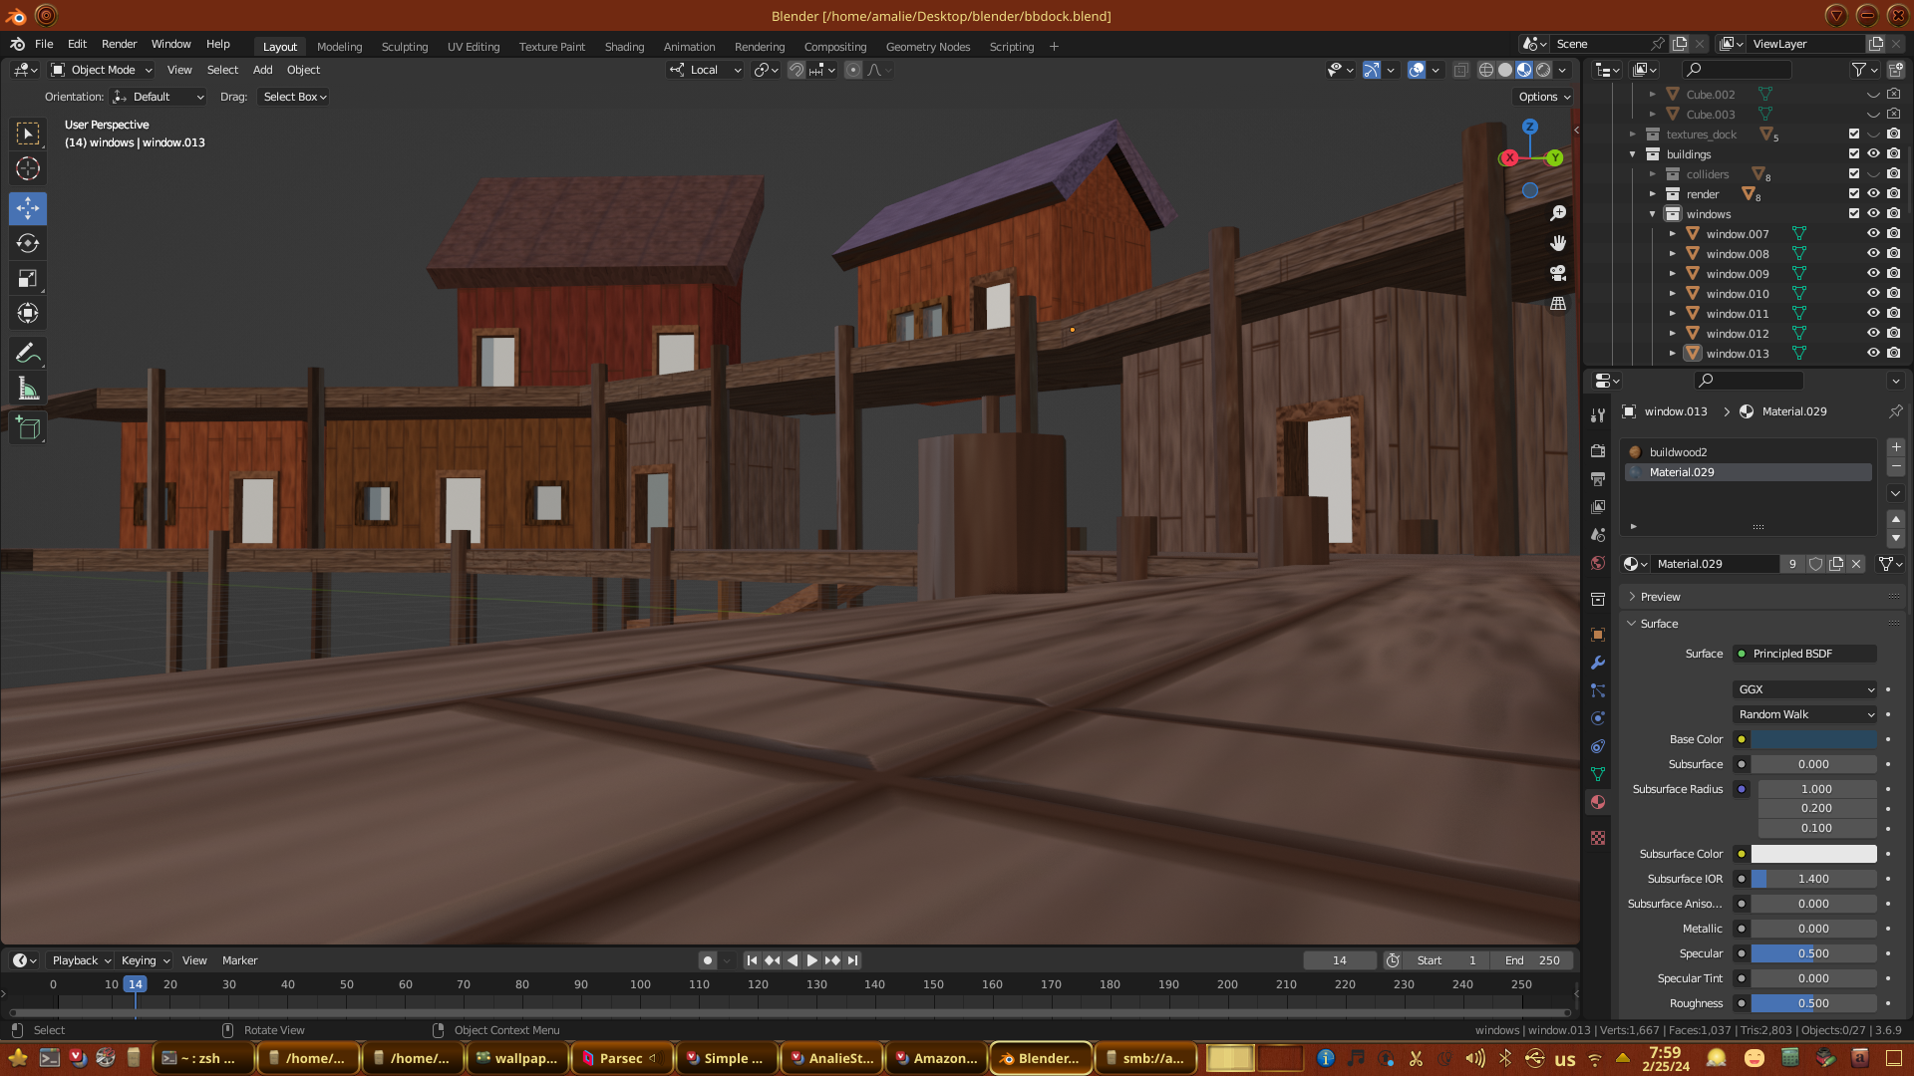1914x1076 pixels.
Task: Switch to the Shading workspace tab
Action: point(624,47)
